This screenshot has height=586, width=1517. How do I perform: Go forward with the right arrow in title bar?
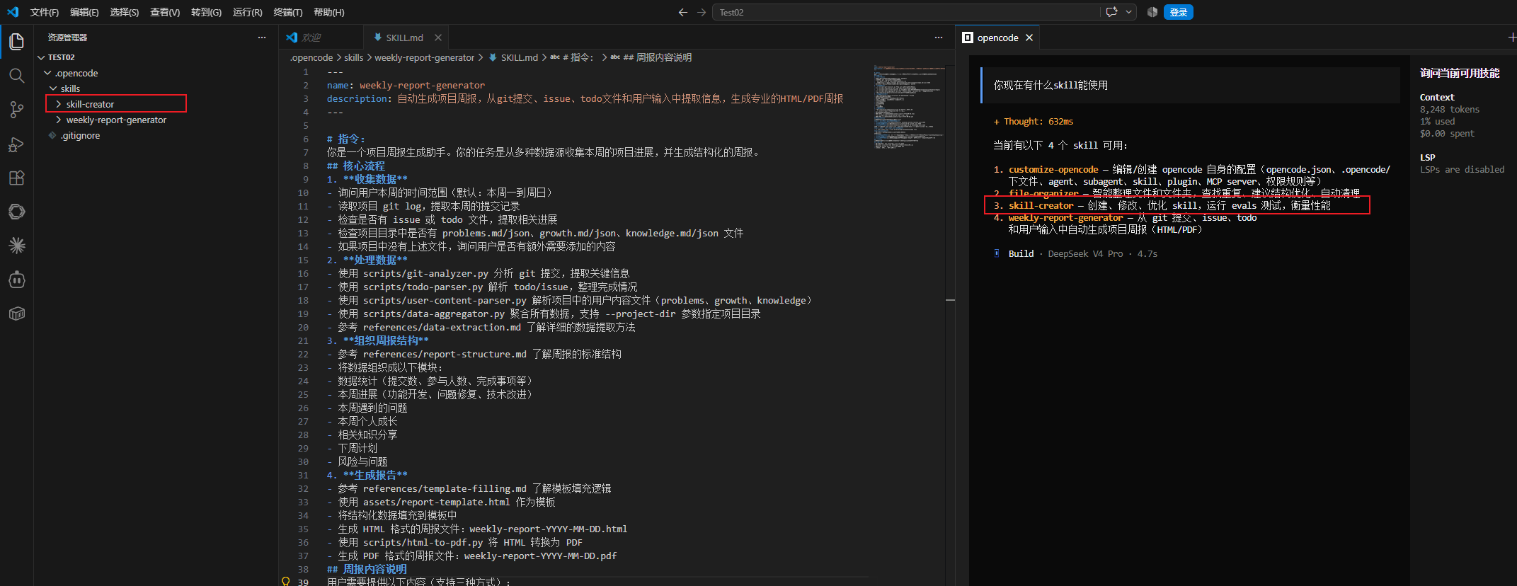pyautogui.click(x=701, y=12)
